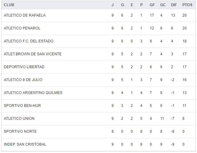Image resolution: width=197 pixels, height=153 pixels.
Task: Click the P losses column header
Action: [141, 5]
